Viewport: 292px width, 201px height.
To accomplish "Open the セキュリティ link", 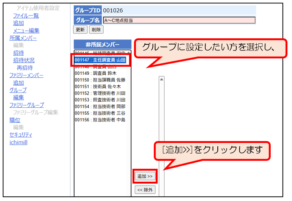I will [x=21, y=135].
